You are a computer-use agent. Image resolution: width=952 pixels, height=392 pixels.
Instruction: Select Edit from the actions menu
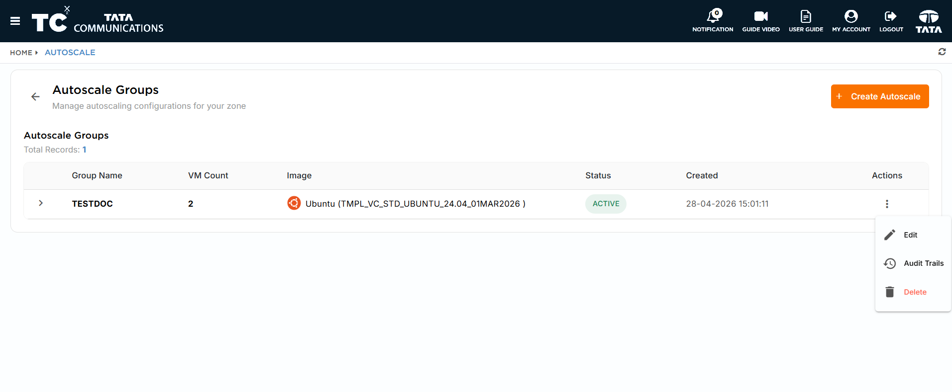(x=913, y=235)
